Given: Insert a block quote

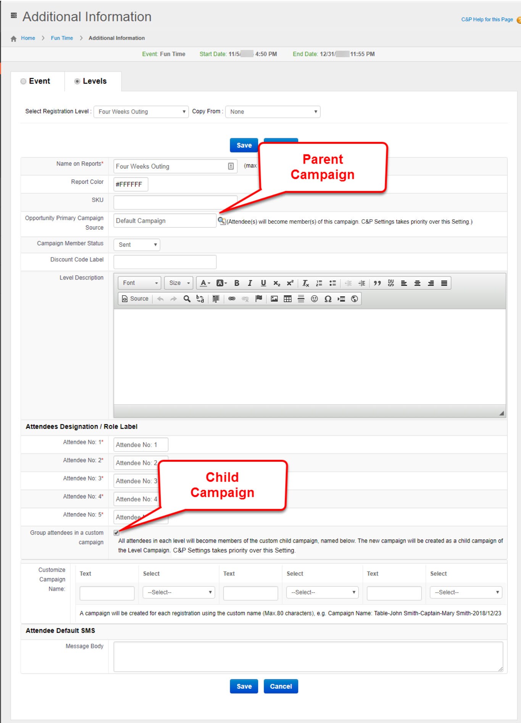Looking at the screenshot, I should 377,283.
